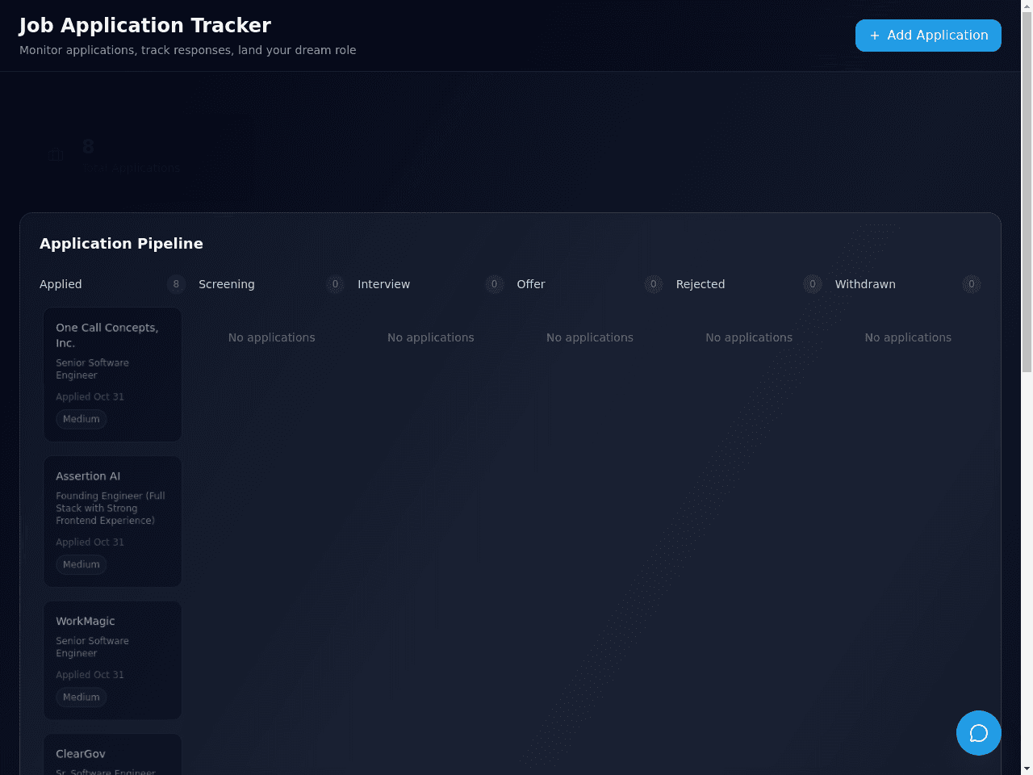Open the ClearGov application card
This screenshot has width=1033, height=775.
[x=113, y=755]
